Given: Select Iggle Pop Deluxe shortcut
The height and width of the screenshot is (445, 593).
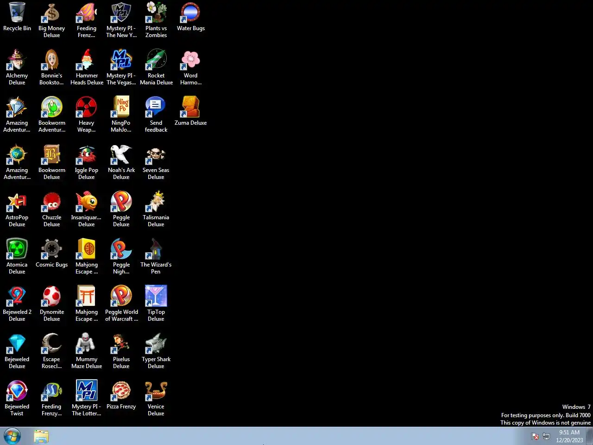Looking at the screenshot, I should coord(87,154).
